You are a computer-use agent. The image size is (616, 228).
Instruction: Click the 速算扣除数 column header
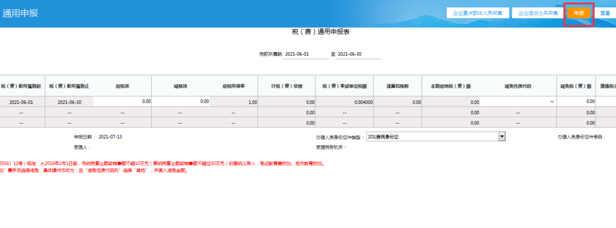coord(398,86)
